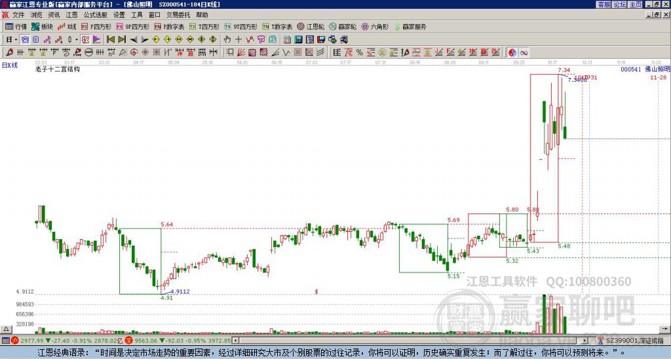Open the 江恩轮 Gann wheel tool

pos(312,27)
